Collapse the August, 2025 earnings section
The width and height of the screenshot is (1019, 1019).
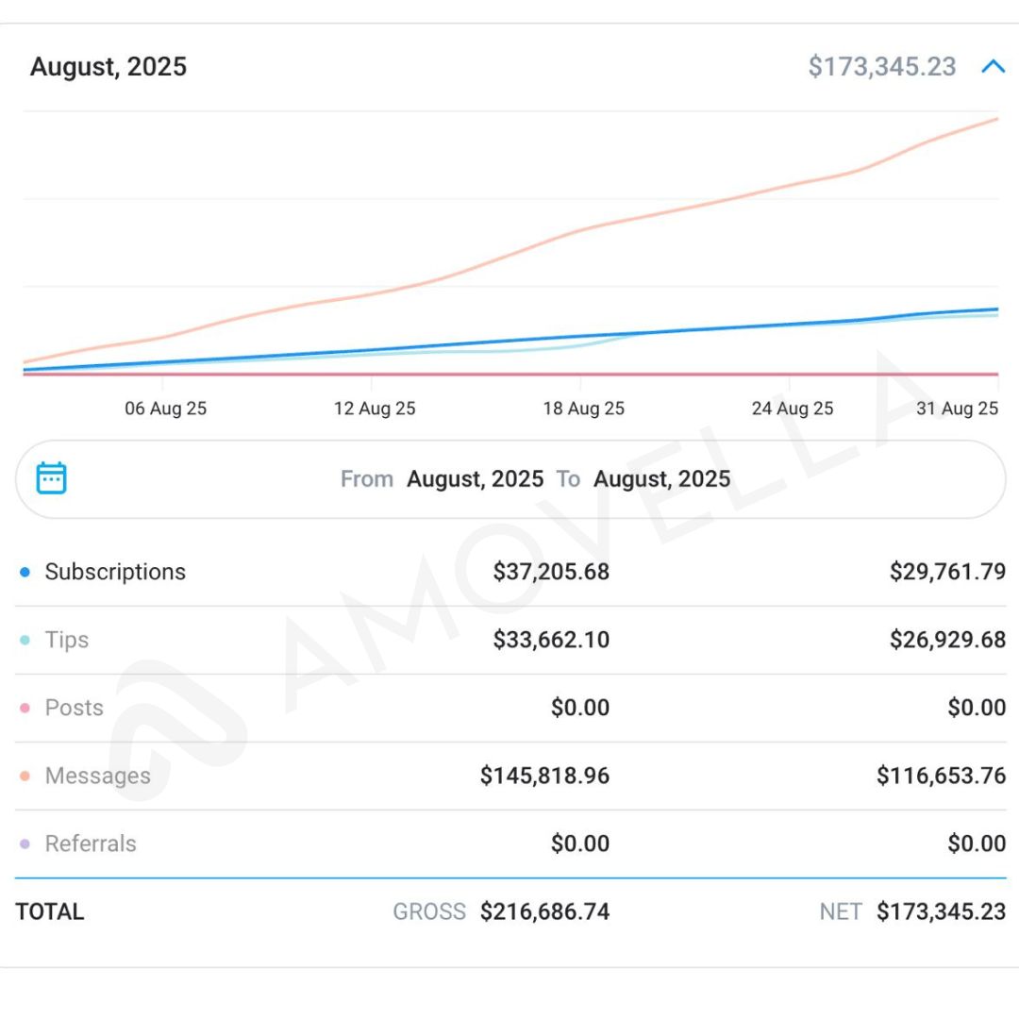click(993, 67)
